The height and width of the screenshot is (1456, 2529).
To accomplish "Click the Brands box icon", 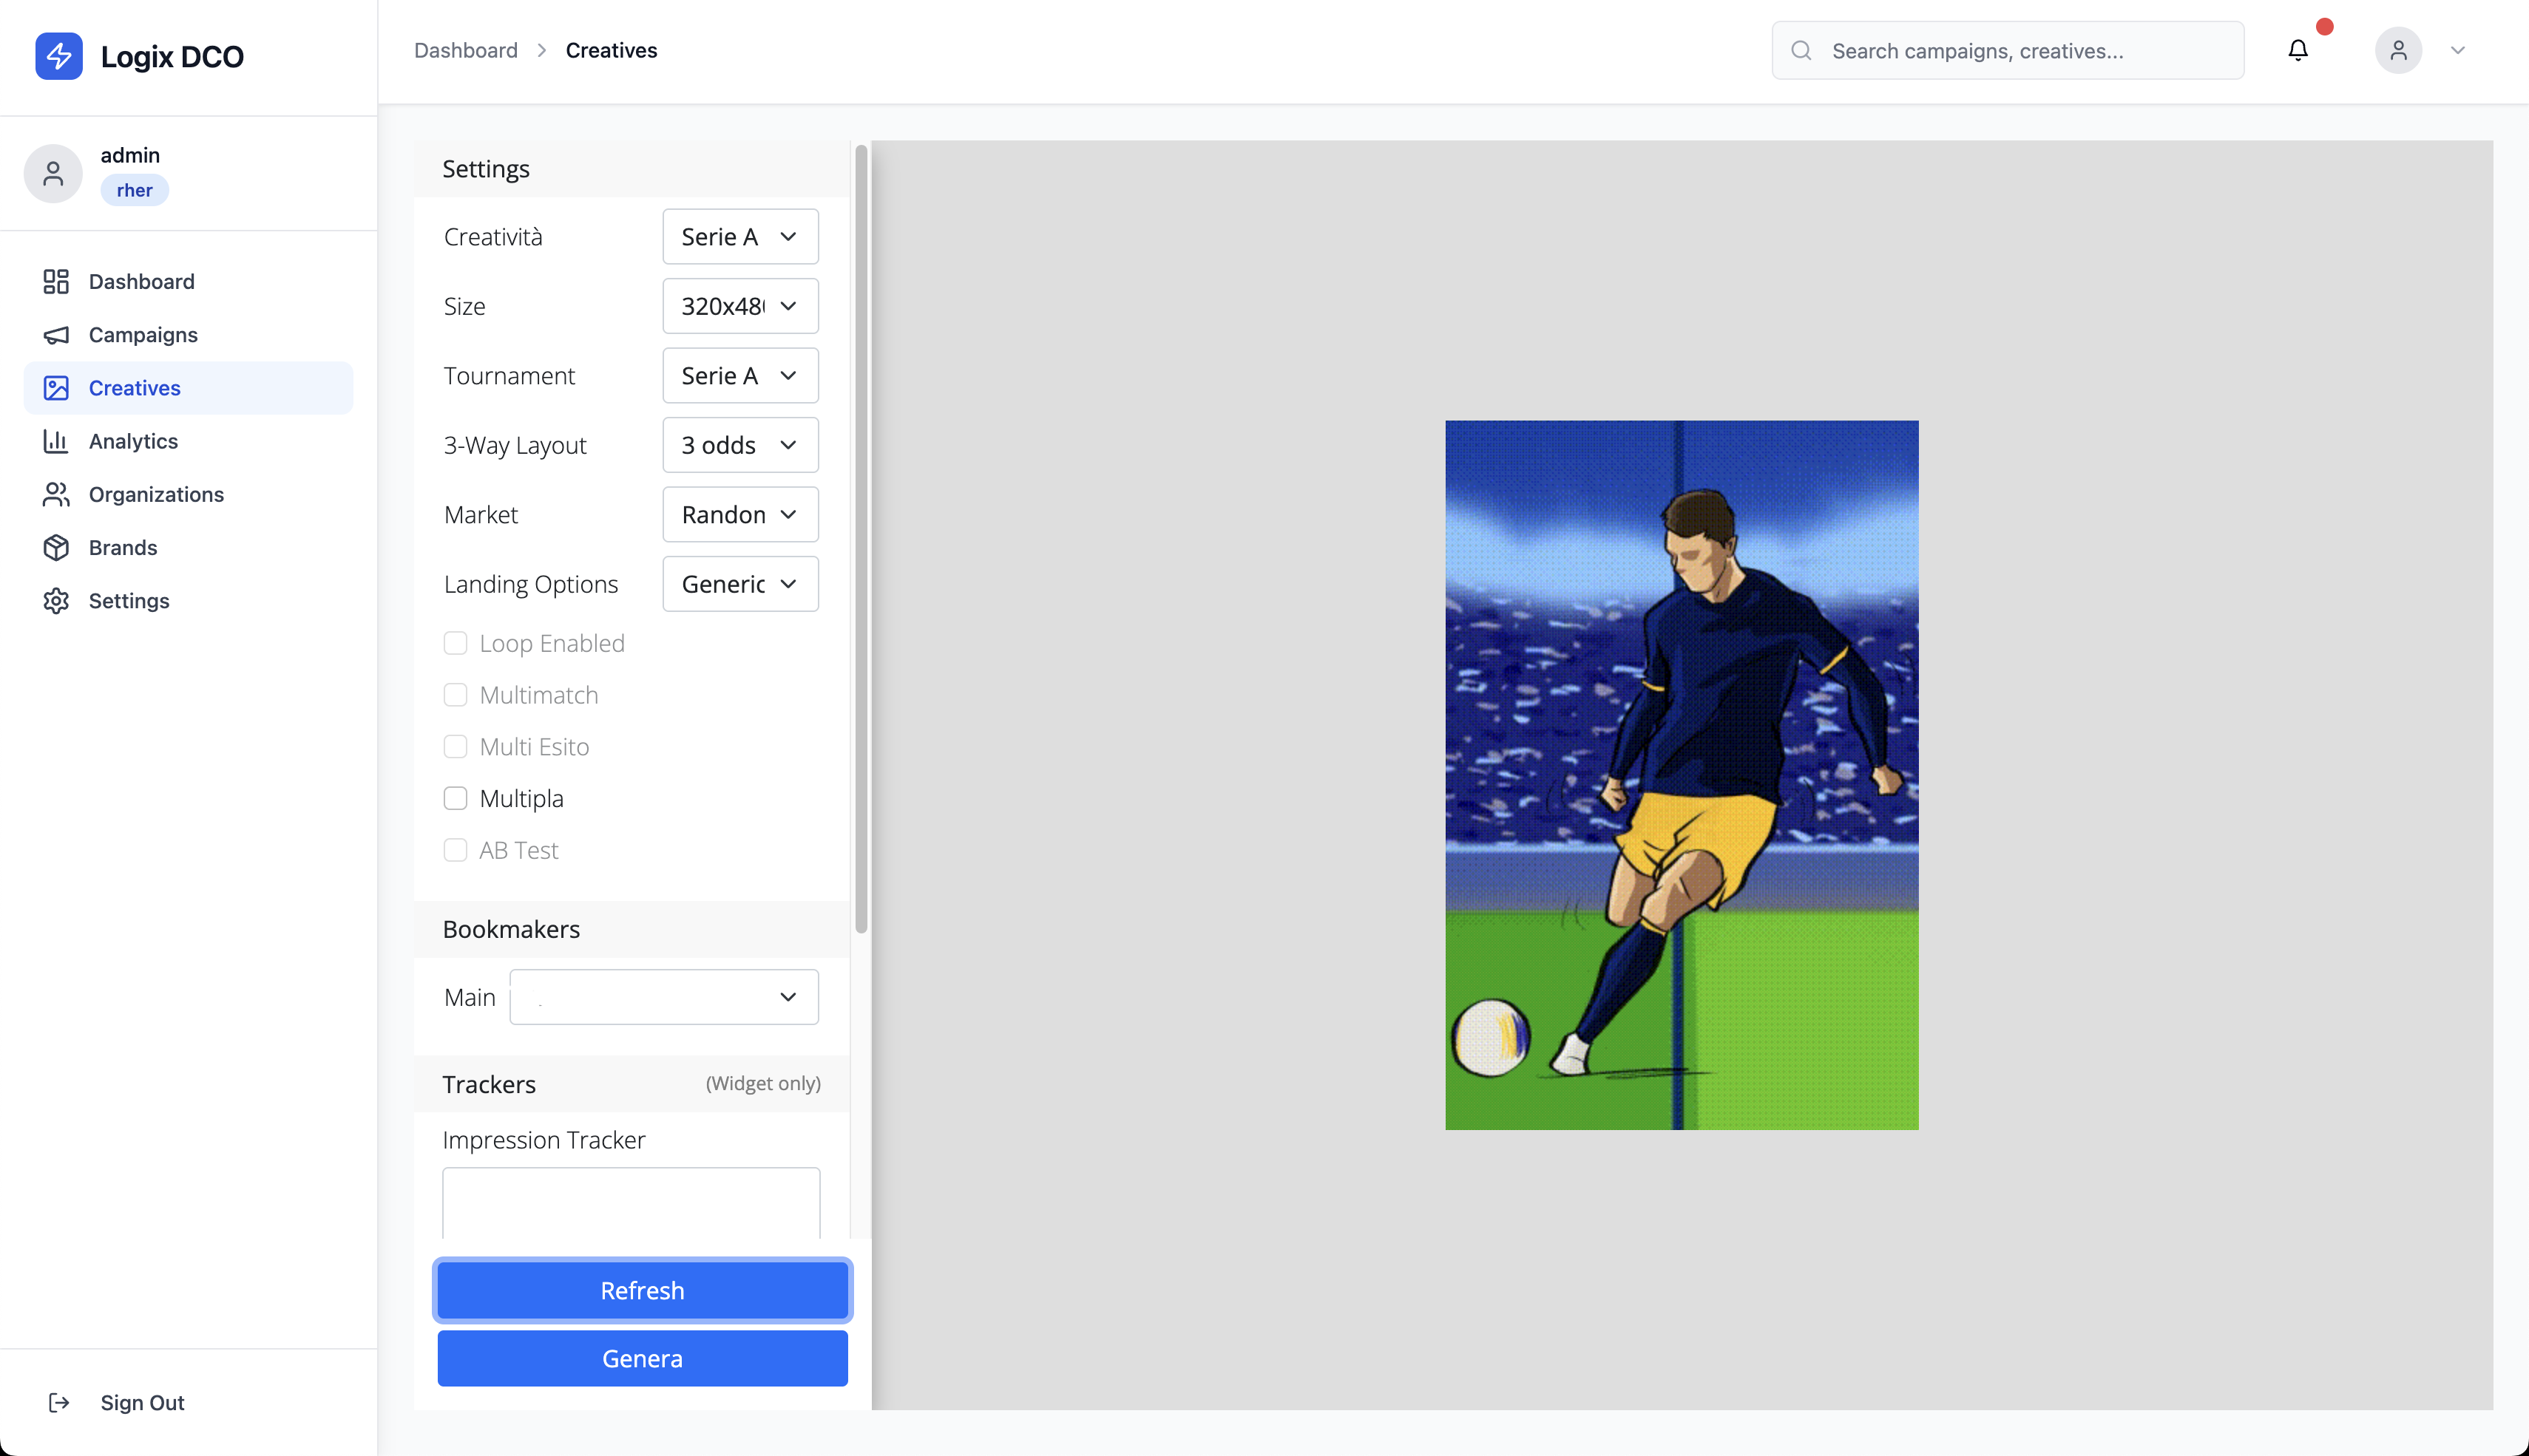I will click(x=56, y=548).
